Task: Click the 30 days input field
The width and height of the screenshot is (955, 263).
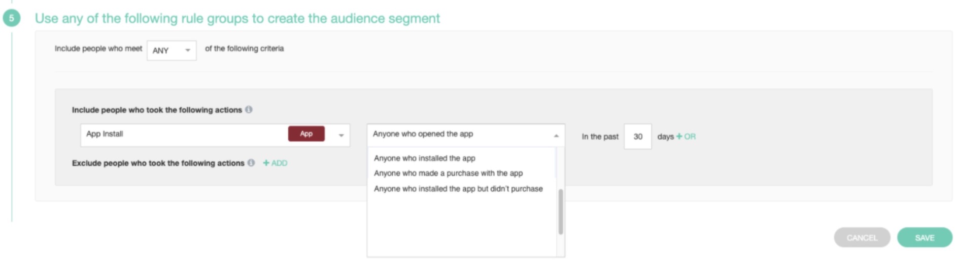Action: tap(637, 137)
